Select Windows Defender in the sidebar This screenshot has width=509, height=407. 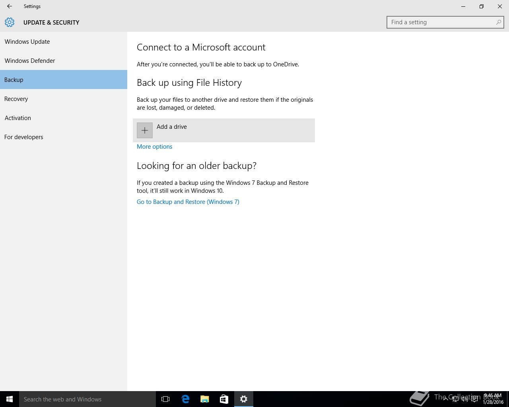pyautogui.click(x=64, y=60)
